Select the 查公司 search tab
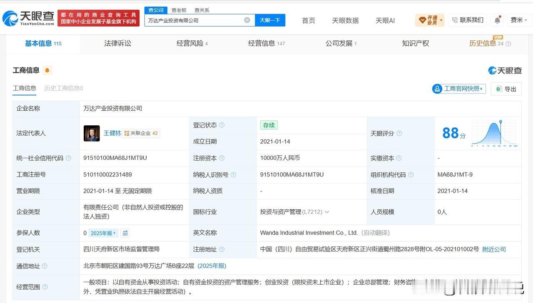The height and width of the screenshot is (303, 533). click(156, 10)
